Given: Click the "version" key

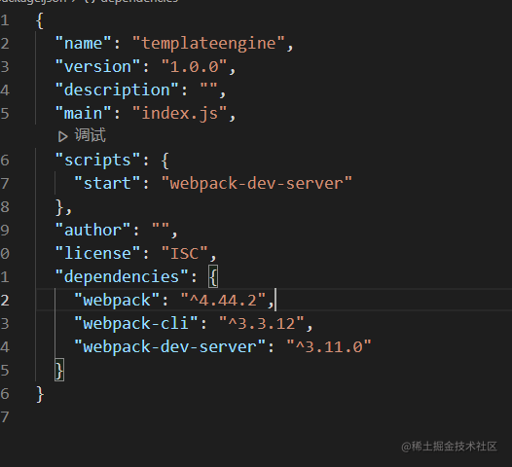Looking at the screenshot, I should coord(97,67).
